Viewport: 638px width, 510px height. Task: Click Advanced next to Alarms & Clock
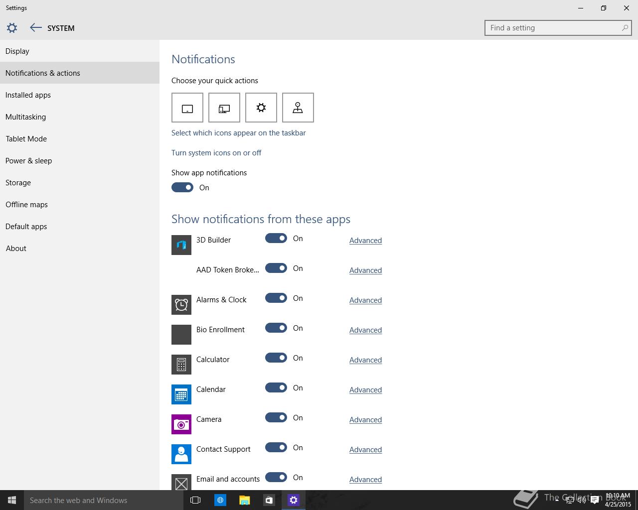365,300
